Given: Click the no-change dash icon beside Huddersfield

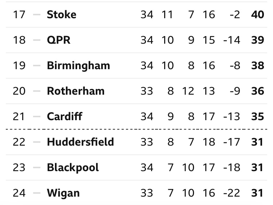Looking at the screenshot, I should (x=36, y=142).
